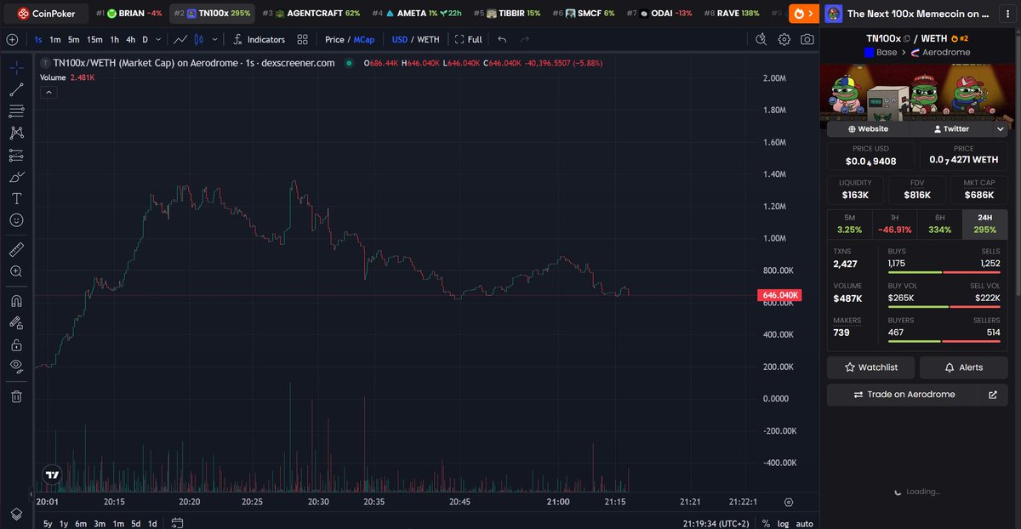
Task: Set date range to 1d
Action: (152, 524)
